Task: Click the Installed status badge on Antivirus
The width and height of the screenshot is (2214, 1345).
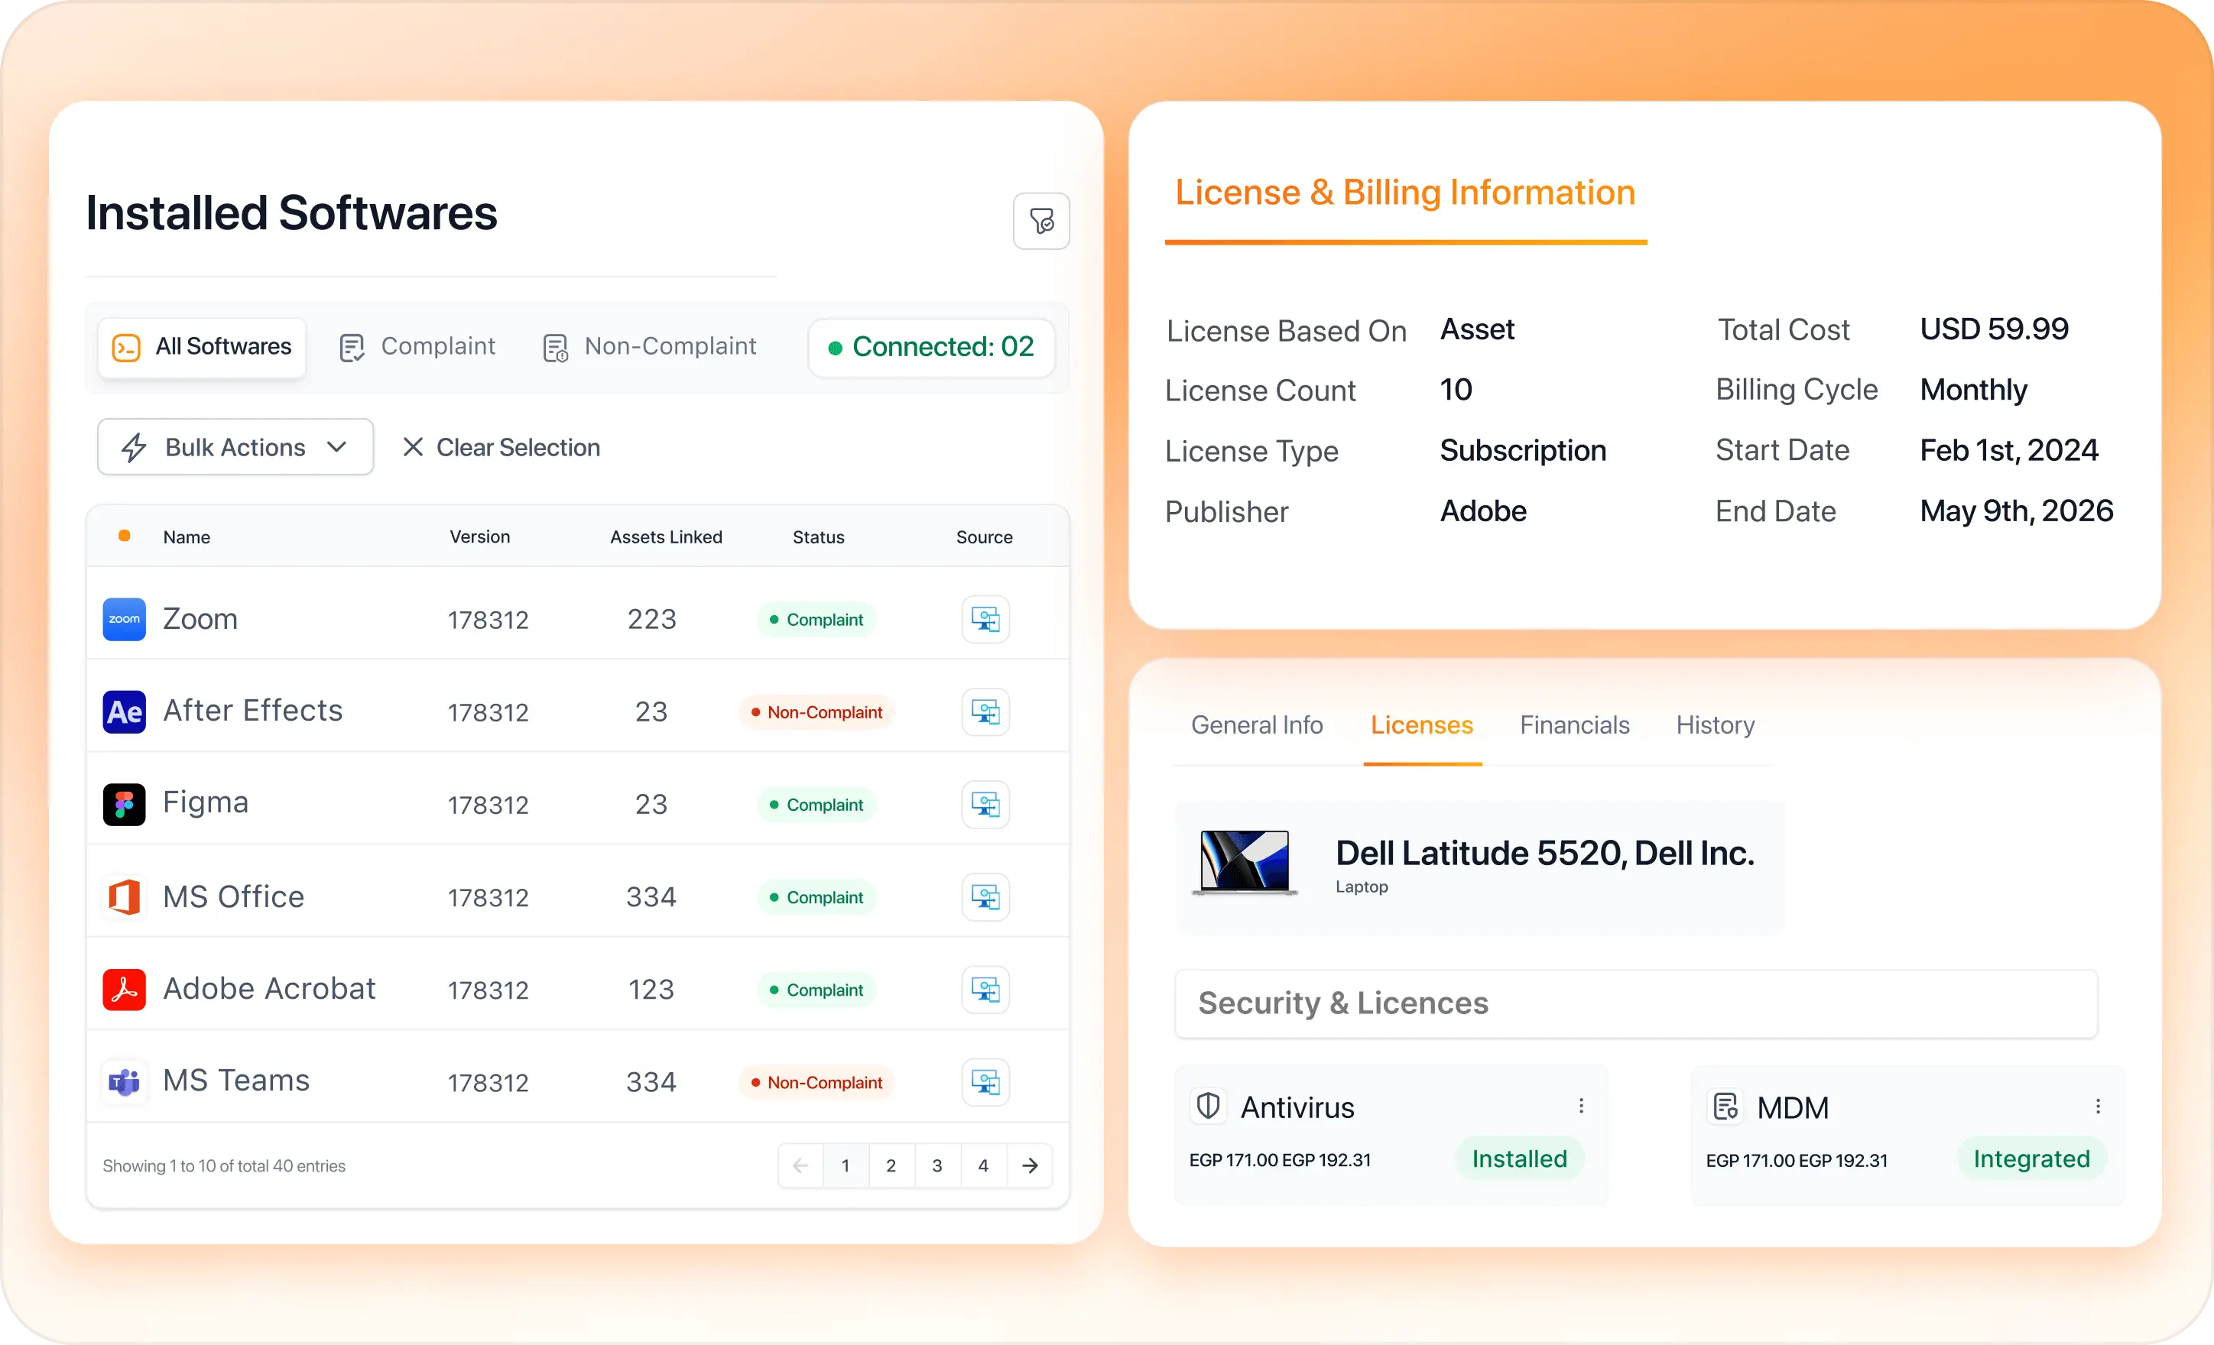Action: (1519, 1158)
